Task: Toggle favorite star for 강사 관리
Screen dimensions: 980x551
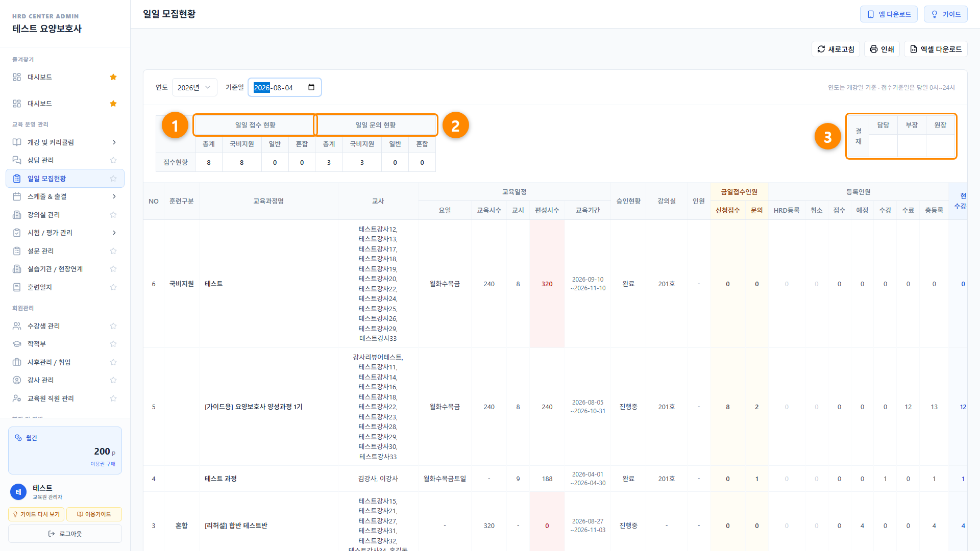Action: point(113,380)
